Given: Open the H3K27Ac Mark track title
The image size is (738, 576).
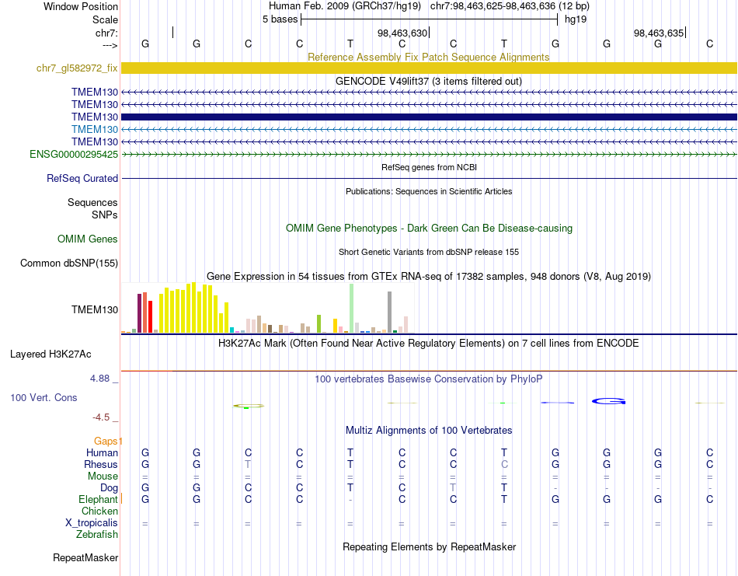Looking at the screenshot, I should point(428,344).
